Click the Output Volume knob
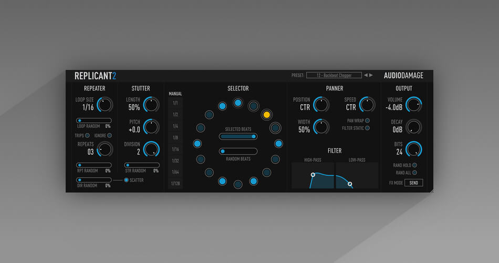 (414, 105)
